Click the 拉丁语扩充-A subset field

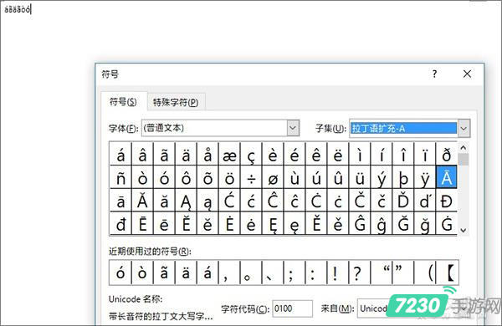tap(403, 128)
